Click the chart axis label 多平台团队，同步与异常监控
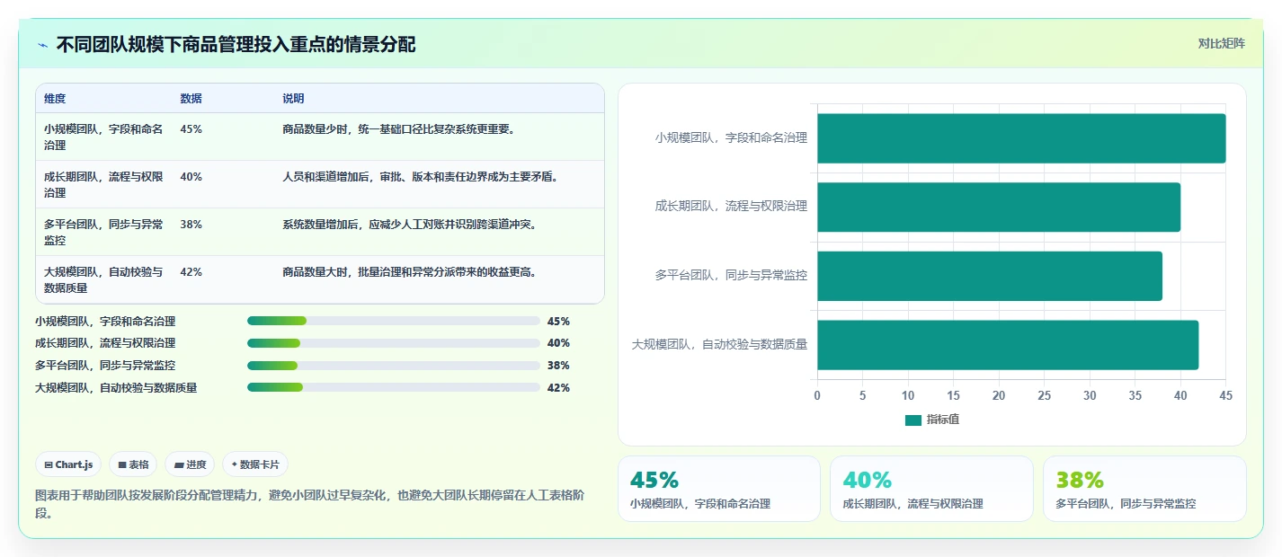The width and height of the screenshot is (1282, 557). click(731, 275)
